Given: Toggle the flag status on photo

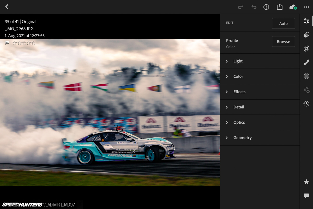Looking at the screenshot, I should click(x=7, y=43).
